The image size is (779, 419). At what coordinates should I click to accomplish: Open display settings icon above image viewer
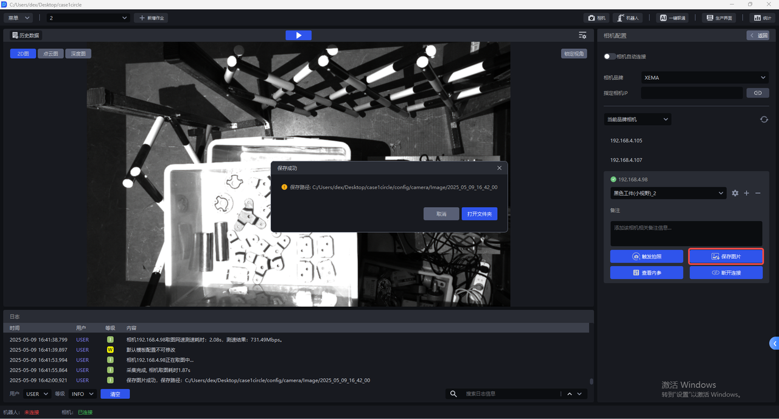pos(582,35)
